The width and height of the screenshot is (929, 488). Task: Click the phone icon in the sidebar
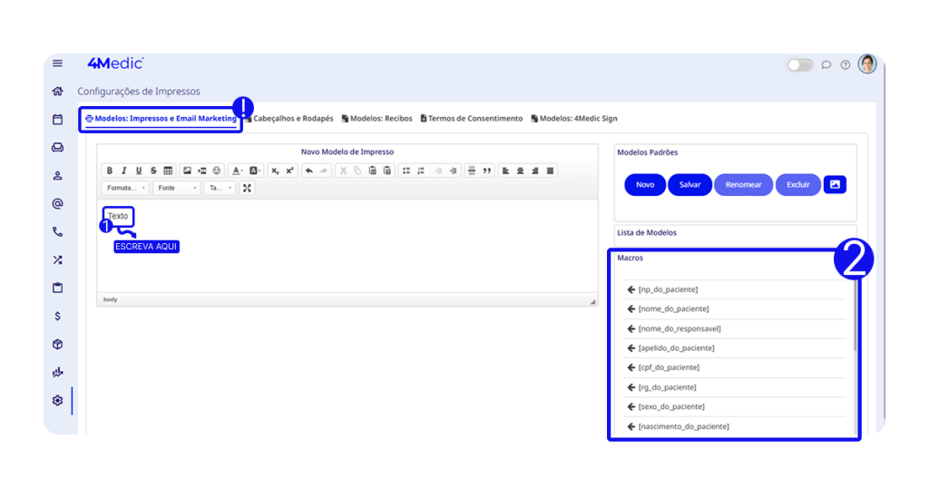(x=57, y=232)
